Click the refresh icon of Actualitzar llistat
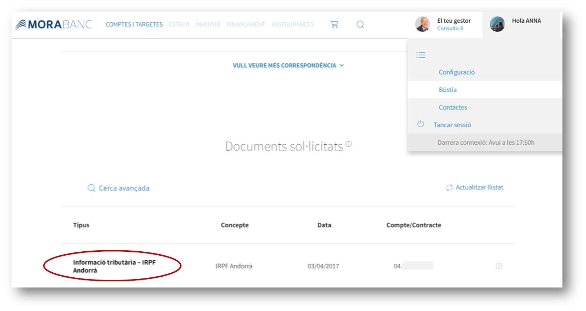Image resolution: width=586 pixels, height=311 pixels. (449, 187)
